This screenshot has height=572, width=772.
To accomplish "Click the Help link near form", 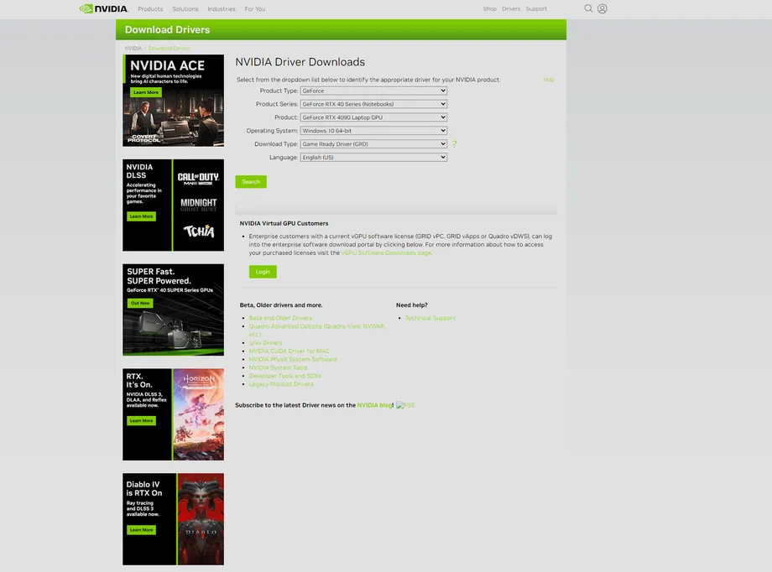I will point(548,80).
